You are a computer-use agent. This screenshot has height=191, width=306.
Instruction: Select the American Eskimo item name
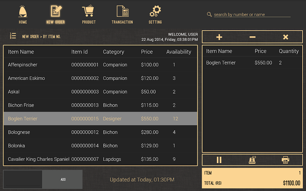(26, 78)
